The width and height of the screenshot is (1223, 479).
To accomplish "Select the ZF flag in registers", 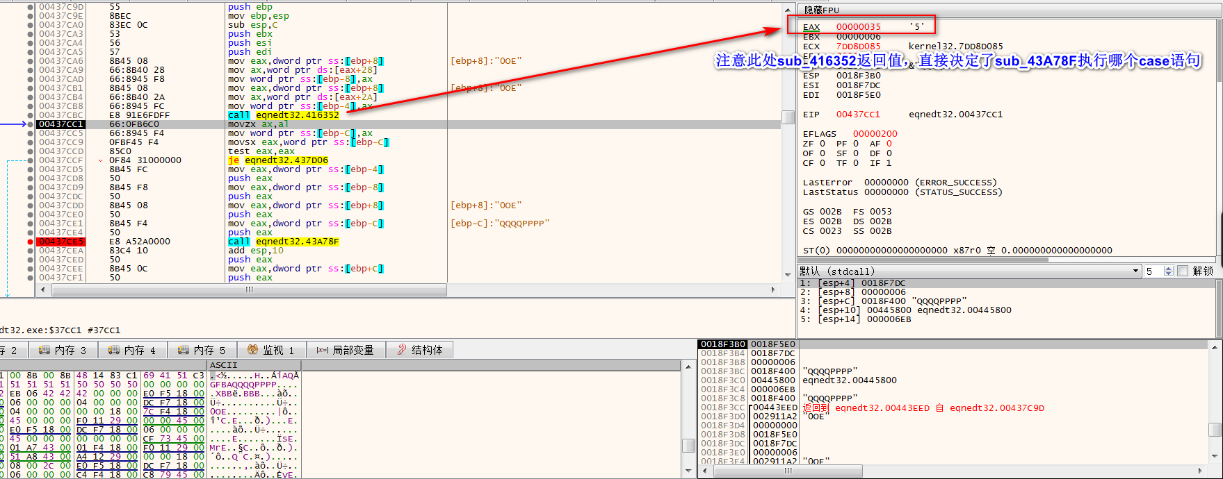I will tap(814, 144).
